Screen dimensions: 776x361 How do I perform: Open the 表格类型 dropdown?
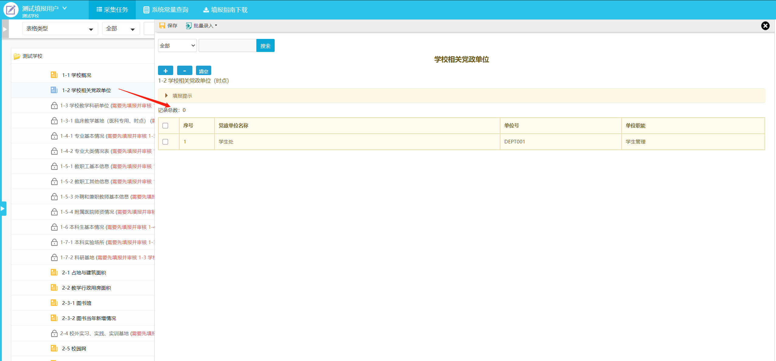click(x=60, y=29)
